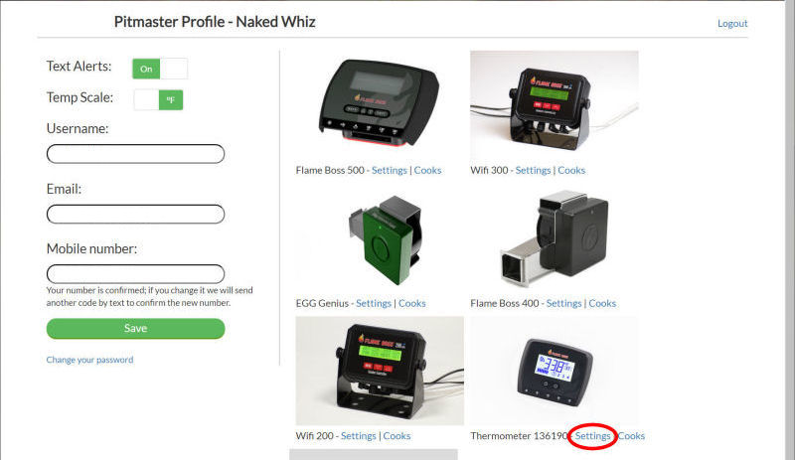This screenshot has height=460, width=795.
Task: Toggle the Temp Scale °F switch
Action: (158, 99)
